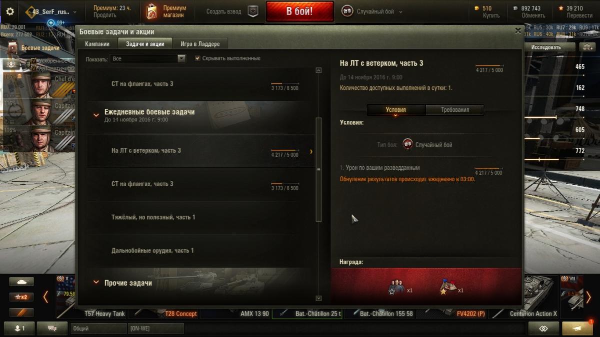Click the Premium shop bag icon
The width and height of the screenshot is (600, 337).
(x=151, y=11)
